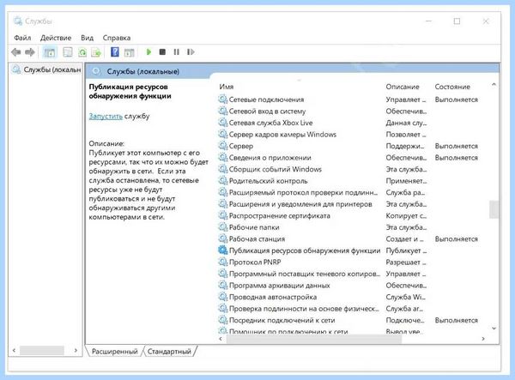Sort by the Имя column header
The height and width of the screenshot is (380, 515).
click(227, 87)
